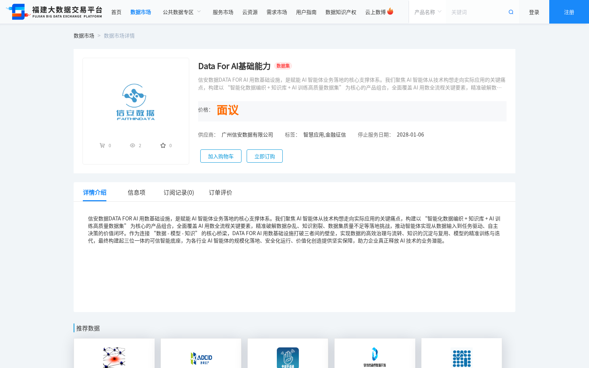Click the flame icon beside 云上数博
589x368 pixels.
click(390, 11)
